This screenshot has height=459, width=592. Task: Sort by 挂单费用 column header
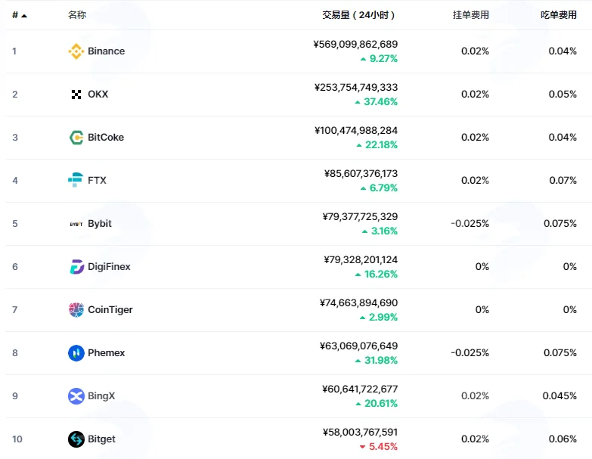pyautogui.click(x=471, y=15)
